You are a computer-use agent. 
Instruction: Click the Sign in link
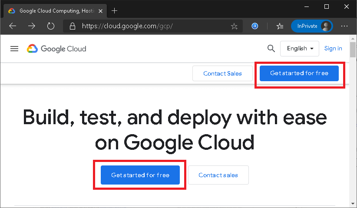point(333,48)
